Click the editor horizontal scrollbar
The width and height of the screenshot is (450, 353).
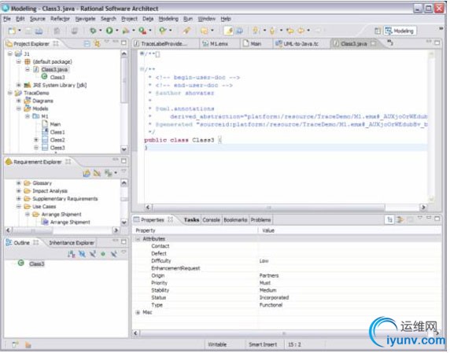(268, 208)
